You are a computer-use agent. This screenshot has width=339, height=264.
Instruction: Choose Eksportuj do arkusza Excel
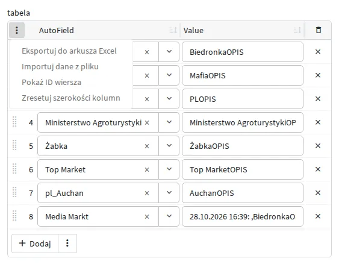click(69, 51)
